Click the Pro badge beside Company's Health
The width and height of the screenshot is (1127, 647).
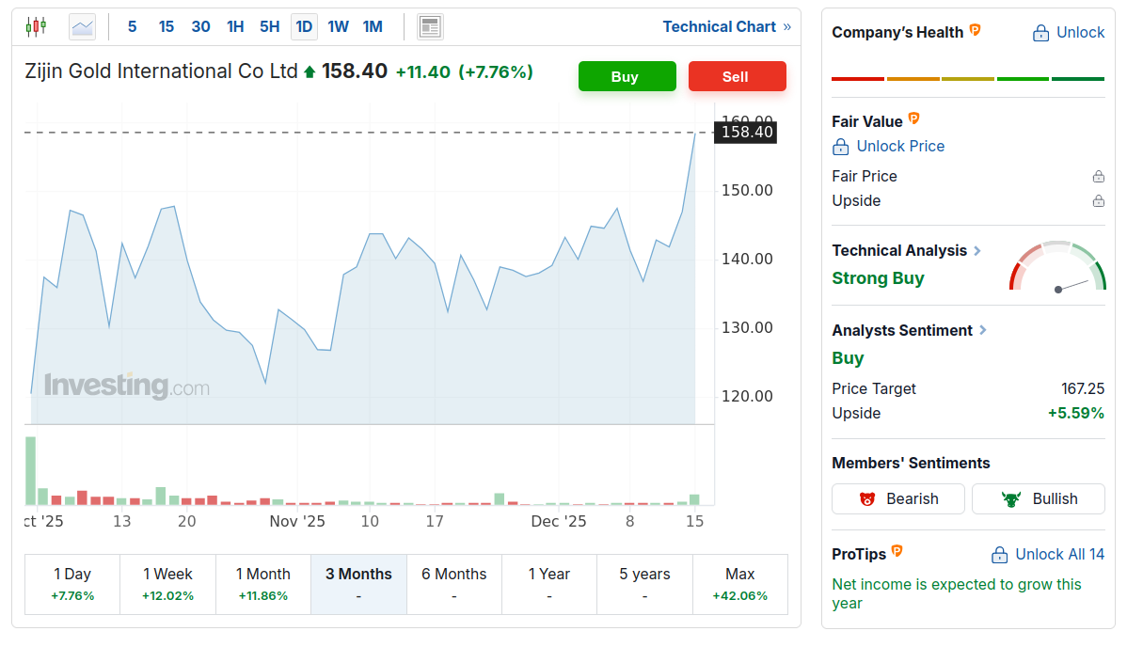(976, 31)
